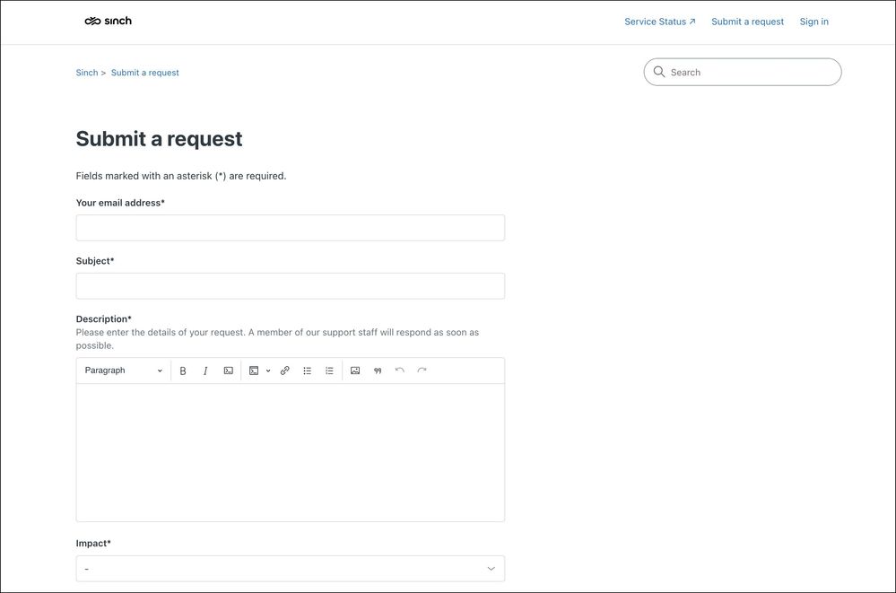The image size is (896, 593).
Task: Click the Sign in link
Action: tap(813, 22)
